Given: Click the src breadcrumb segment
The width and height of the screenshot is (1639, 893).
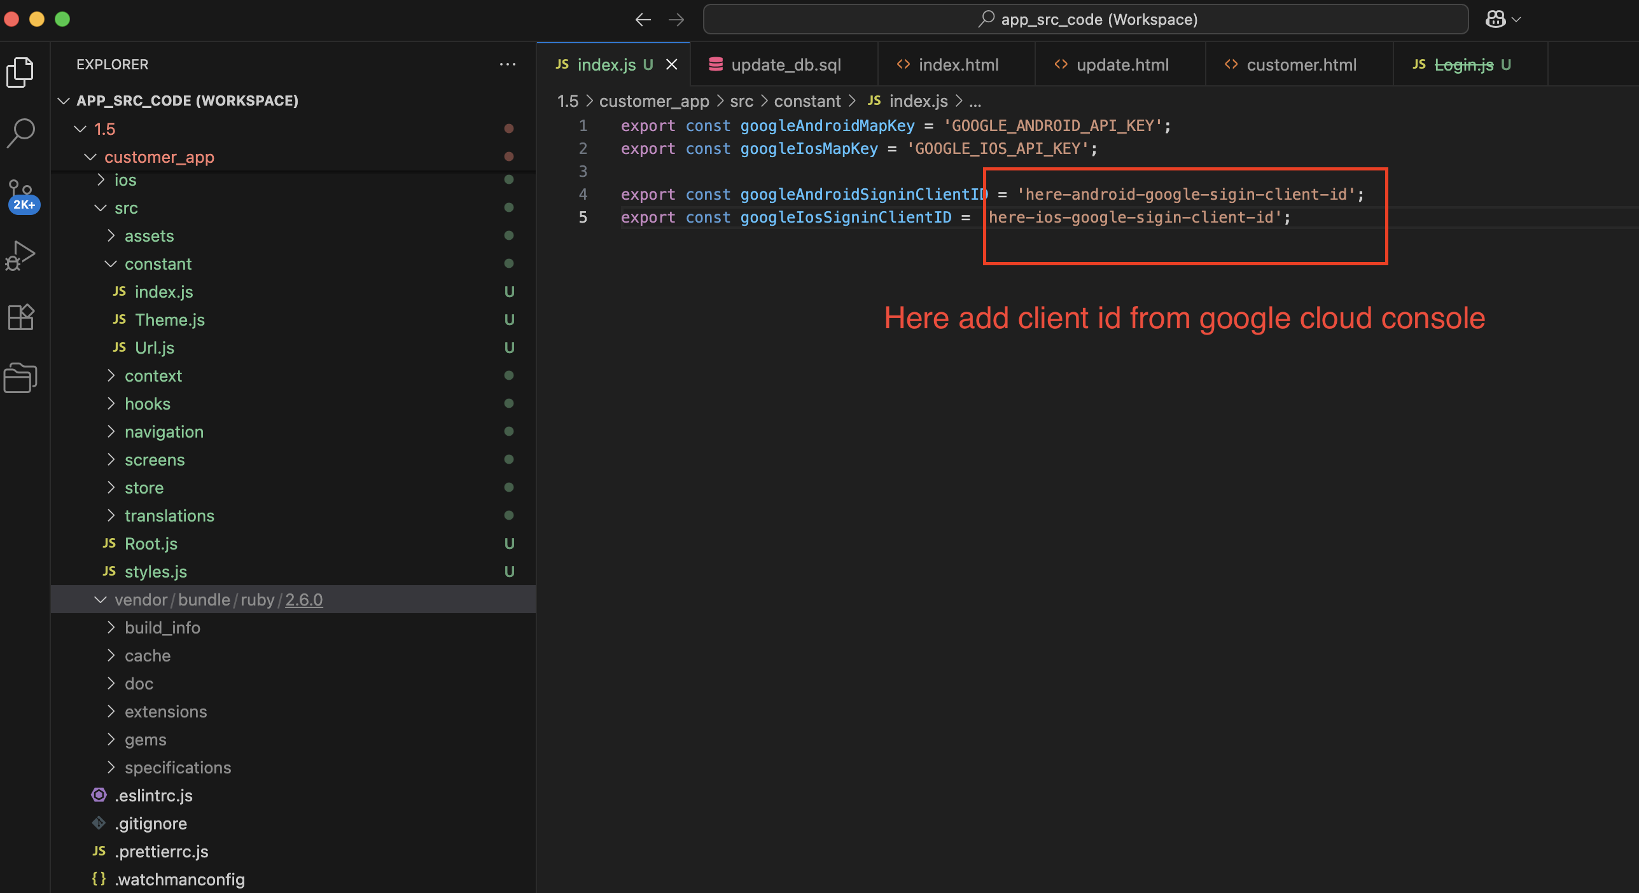Looking at the screenshot, I should click(741, 101).
